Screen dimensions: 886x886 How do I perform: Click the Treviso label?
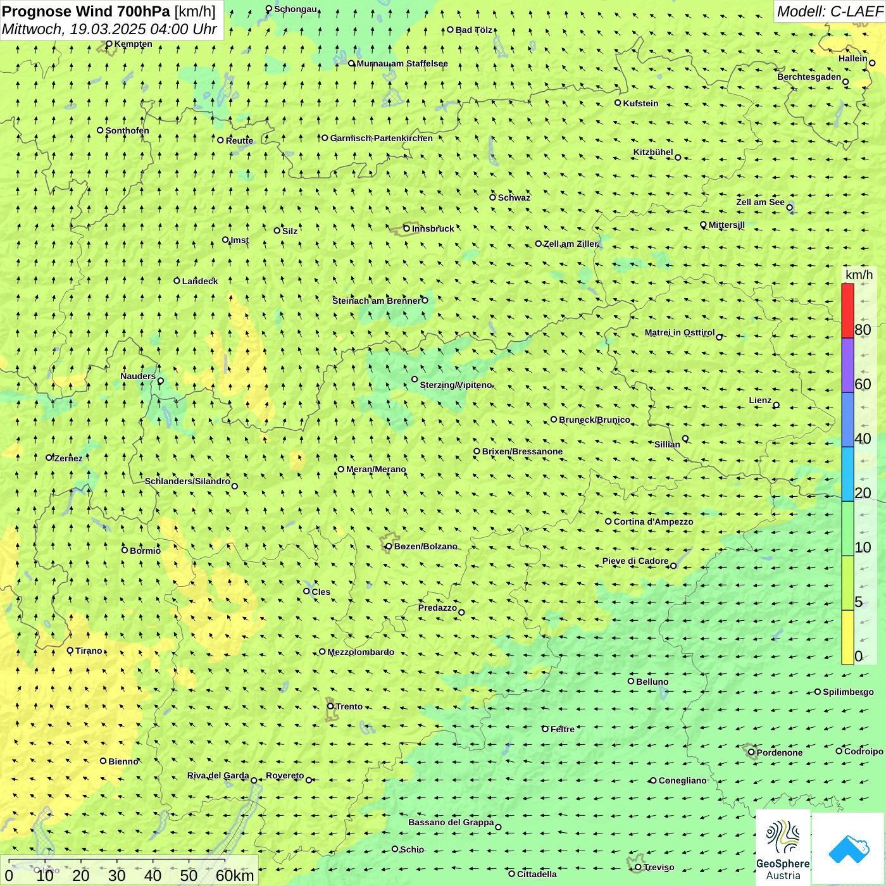(x=658, y=867)
